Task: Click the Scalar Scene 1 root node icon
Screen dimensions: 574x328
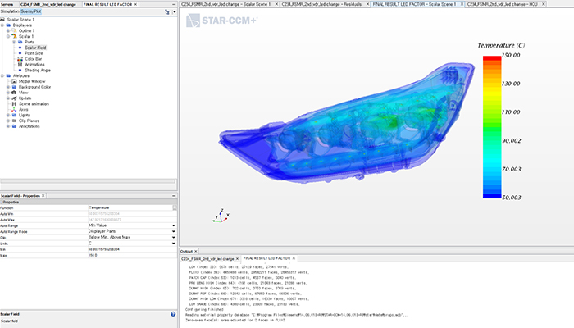Action: click(x=2, y=20)
